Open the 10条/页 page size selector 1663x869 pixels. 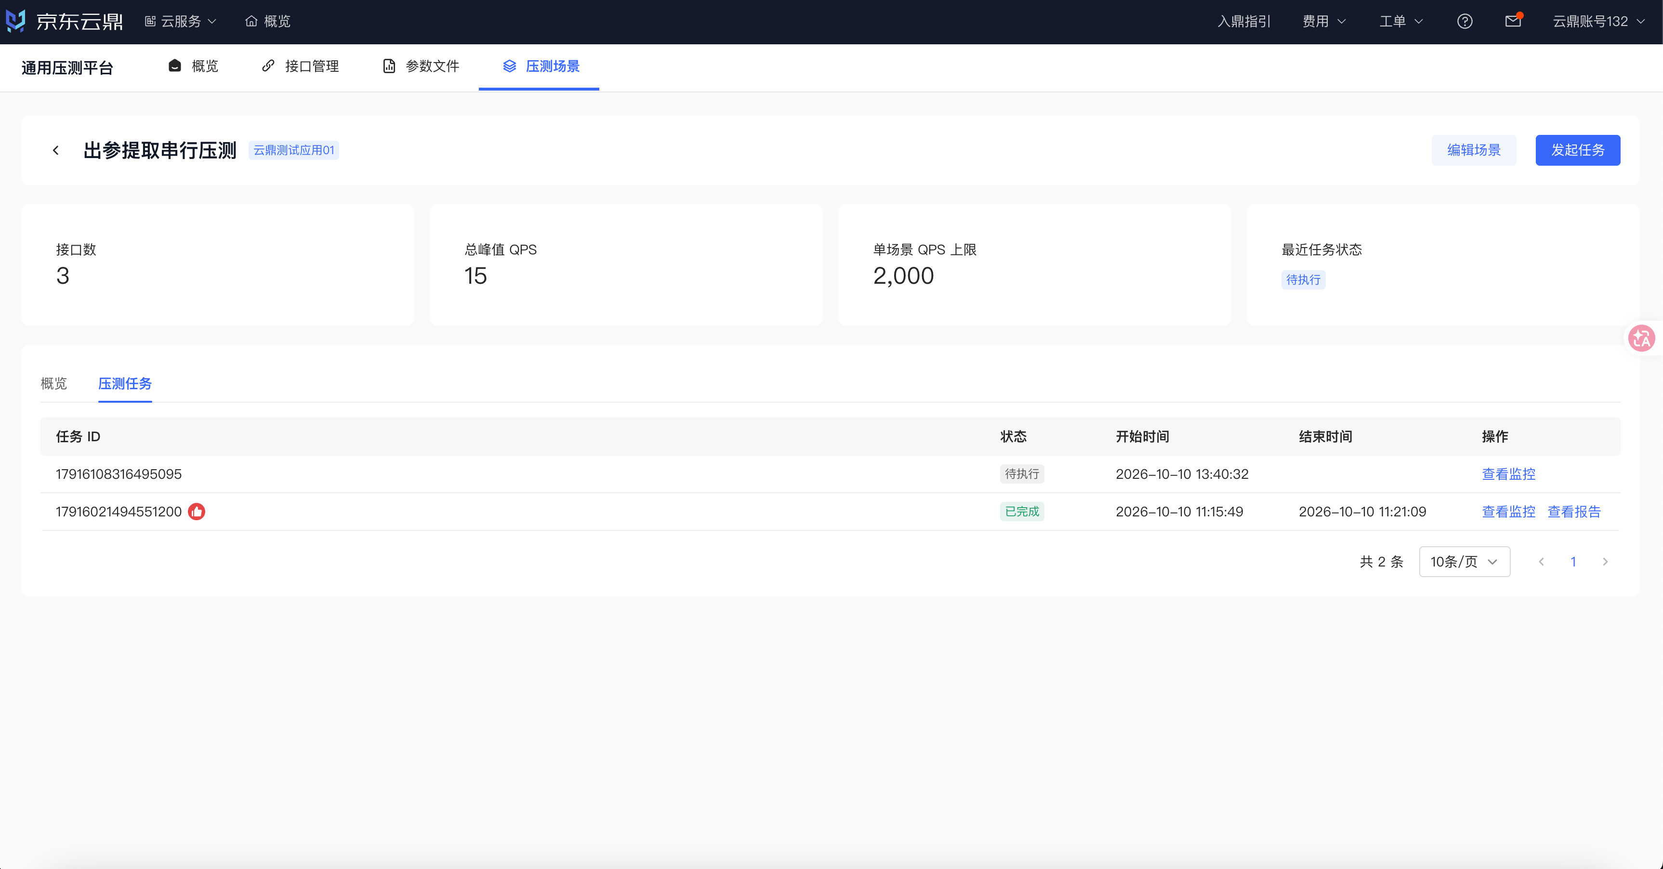coord(1464,562)
